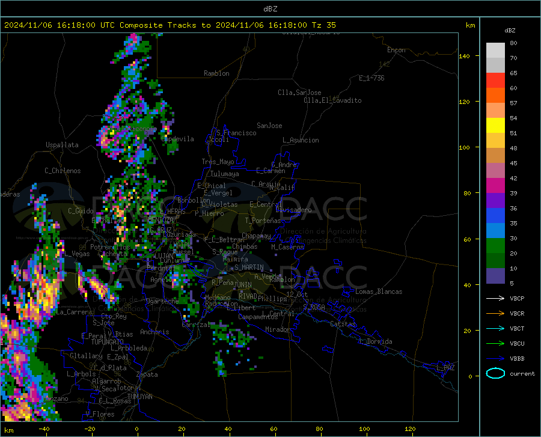Click the Encon place label

point(396,50)
